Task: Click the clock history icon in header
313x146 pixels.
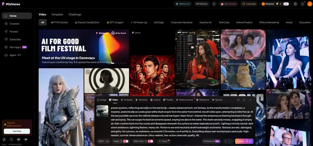Action: [214, 4]
